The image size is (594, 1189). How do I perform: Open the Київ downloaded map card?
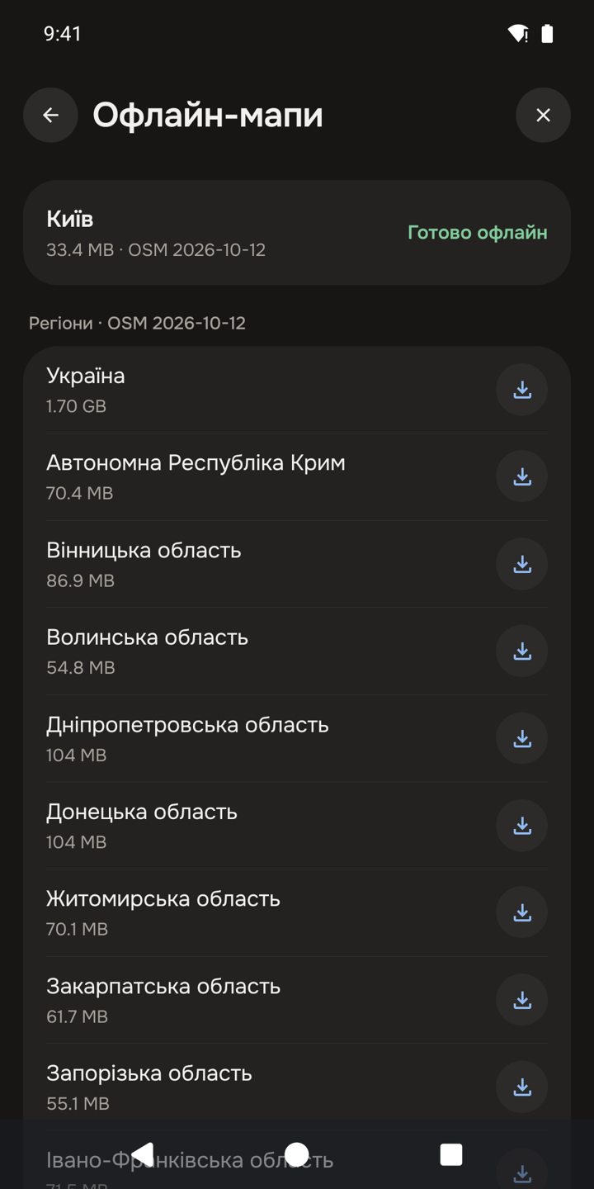point(297,233)
